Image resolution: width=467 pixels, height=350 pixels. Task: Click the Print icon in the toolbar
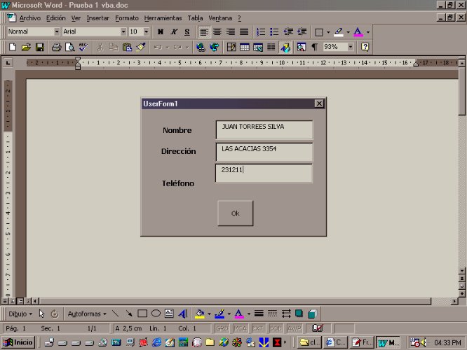coord(55,48)
